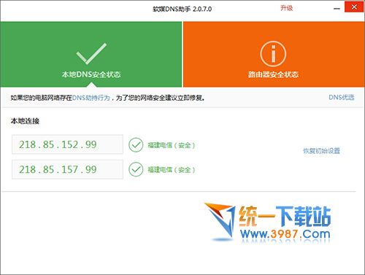Viewport: 365px width, 275px height.
Task: Select the 218.85.157.99 DNS input field
Action: tap(67, 169)
